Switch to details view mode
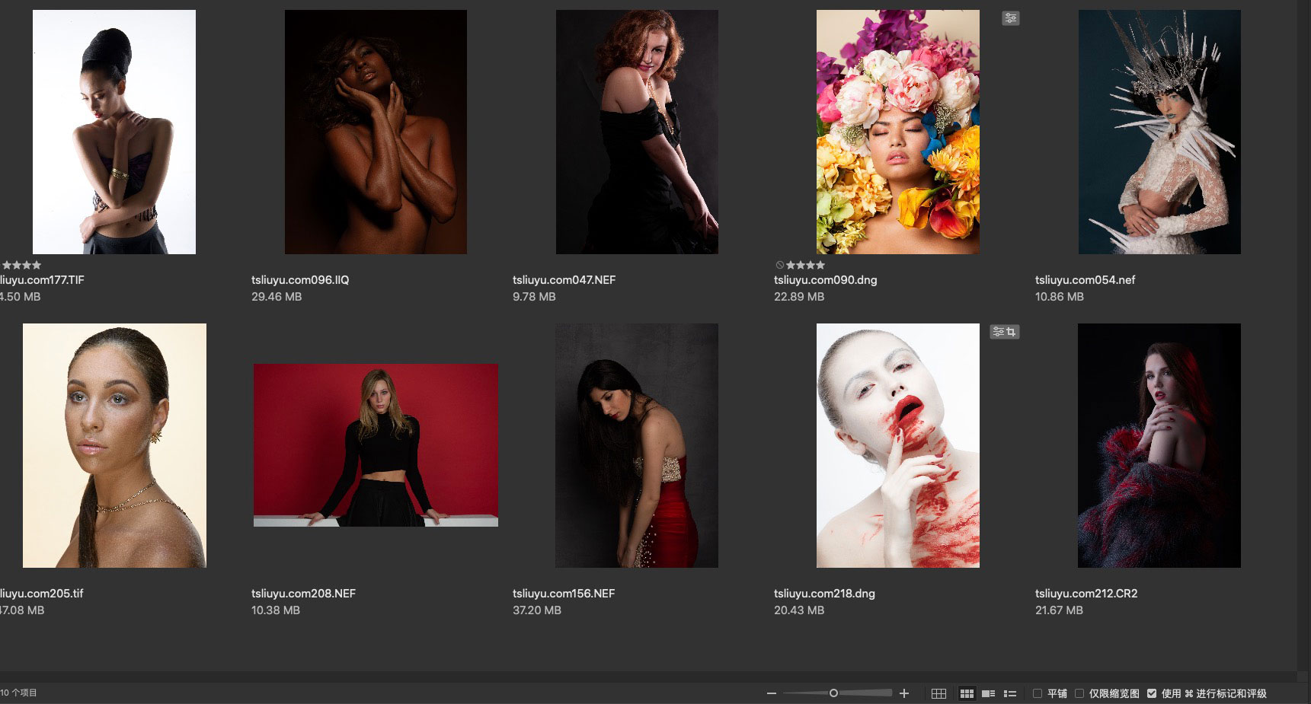 click(x=989, y=693)
